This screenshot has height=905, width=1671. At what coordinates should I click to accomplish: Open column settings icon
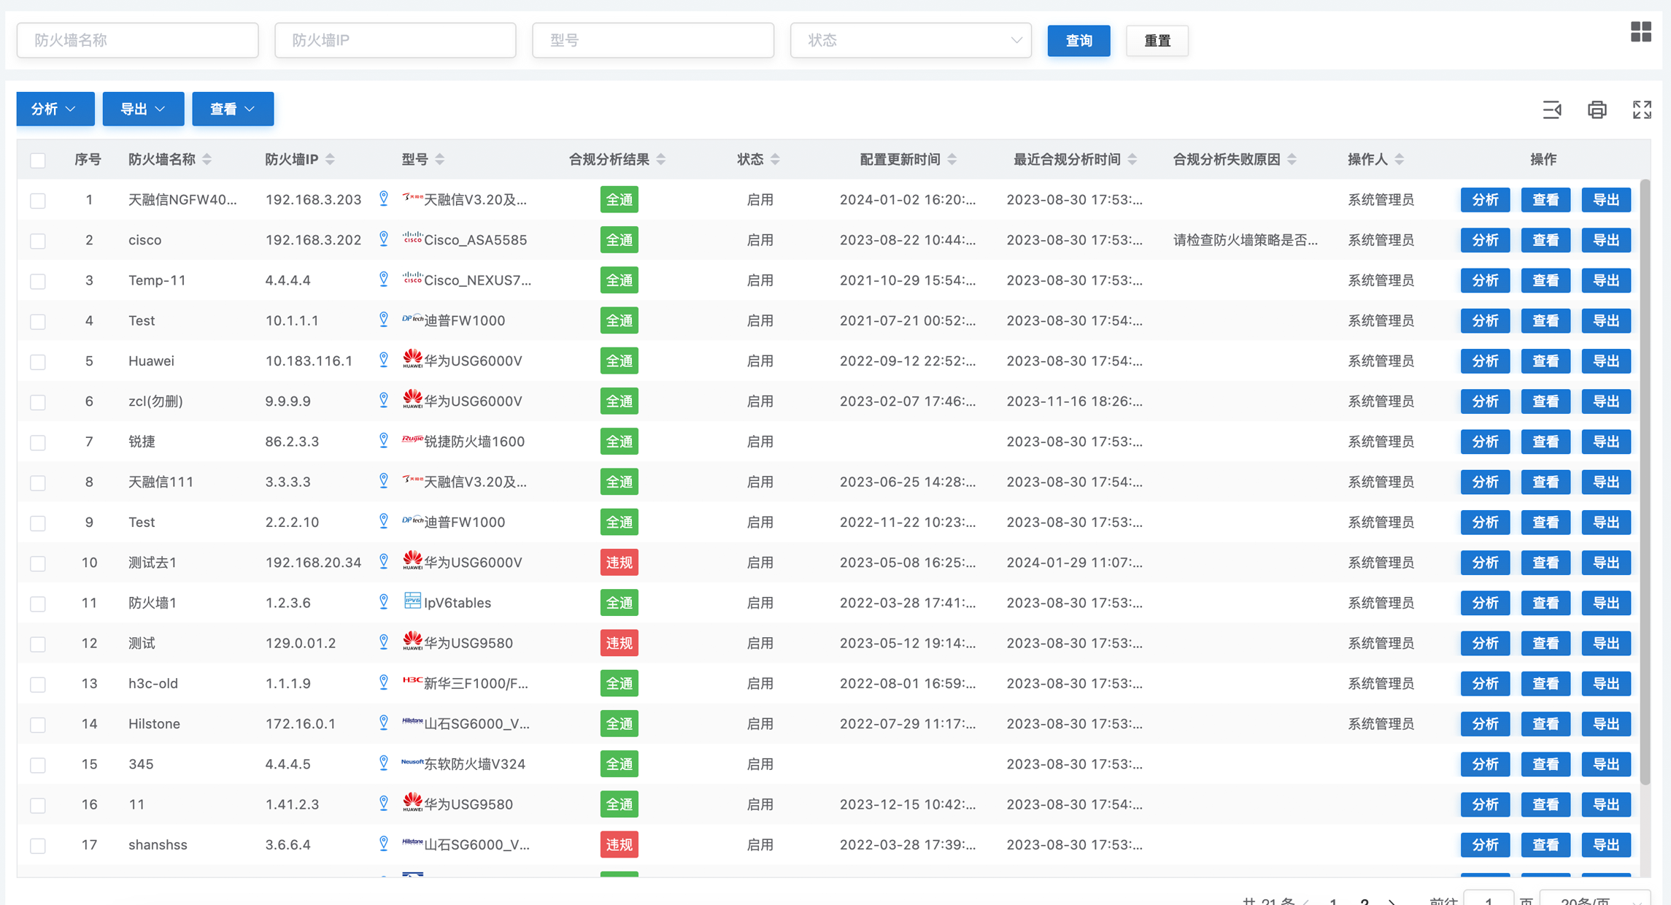1551,109
